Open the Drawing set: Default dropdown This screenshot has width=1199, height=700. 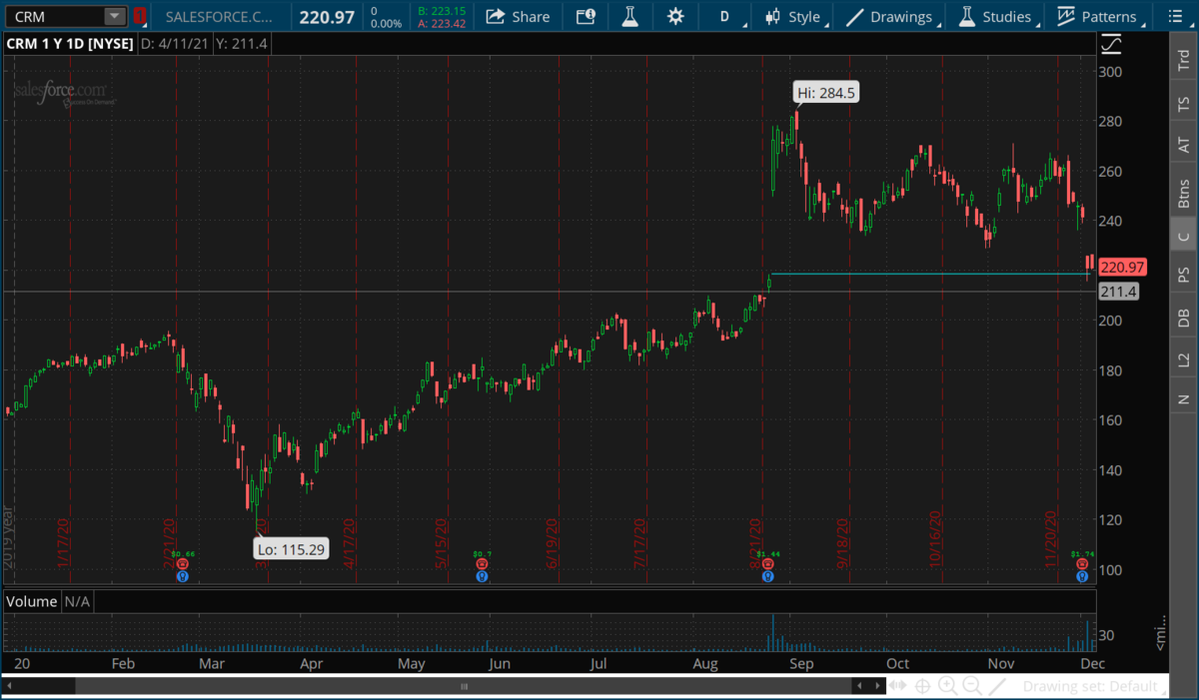(1094, 686)
